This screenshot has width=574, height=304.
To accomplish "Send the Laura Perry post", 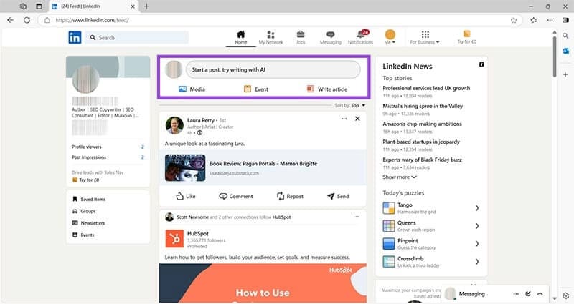I will point(338,196).
